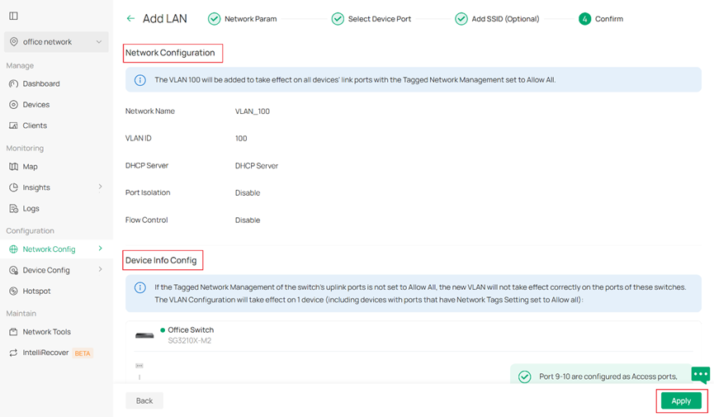Click the Office Switch device thumbnail
The height and width of the screenshot is (417, 714).
point(144,335)
